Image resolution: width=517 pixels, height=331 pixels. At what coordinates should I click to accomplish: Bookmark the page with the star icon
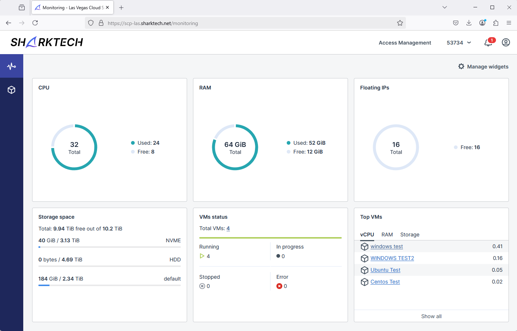(x=400, y=23)
